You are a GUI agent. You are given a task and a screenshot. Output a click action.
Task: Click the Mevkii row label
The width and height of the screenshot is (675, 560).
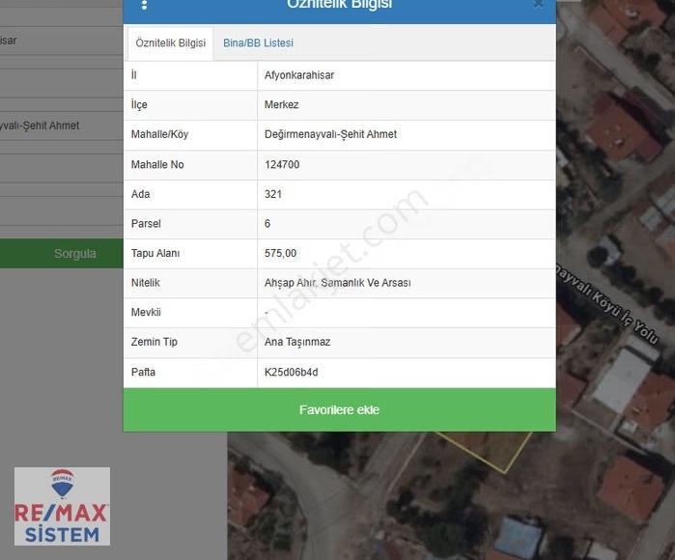pos(146,313)
